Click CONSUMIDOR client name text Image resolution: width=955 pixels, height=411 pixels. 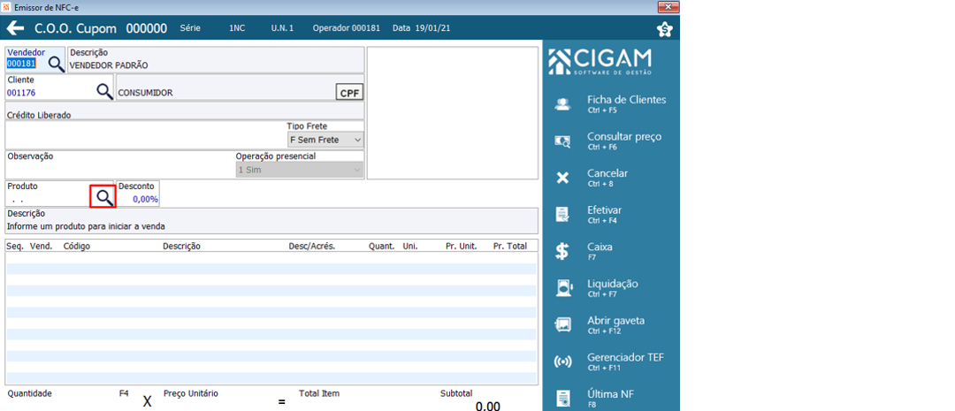tap(146, 93)
